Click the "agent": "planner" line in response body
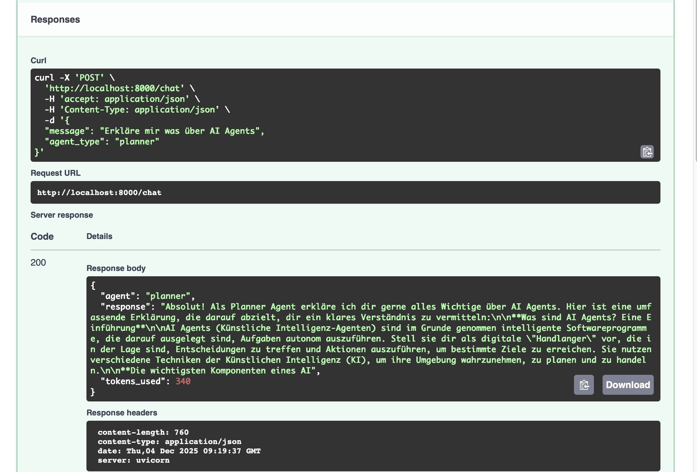 [x=147, y=296]
